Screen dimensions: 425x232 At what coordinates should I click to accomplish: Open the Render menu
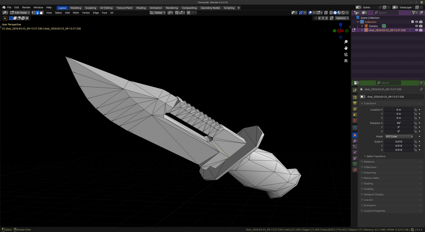click(x=26, y=8)
